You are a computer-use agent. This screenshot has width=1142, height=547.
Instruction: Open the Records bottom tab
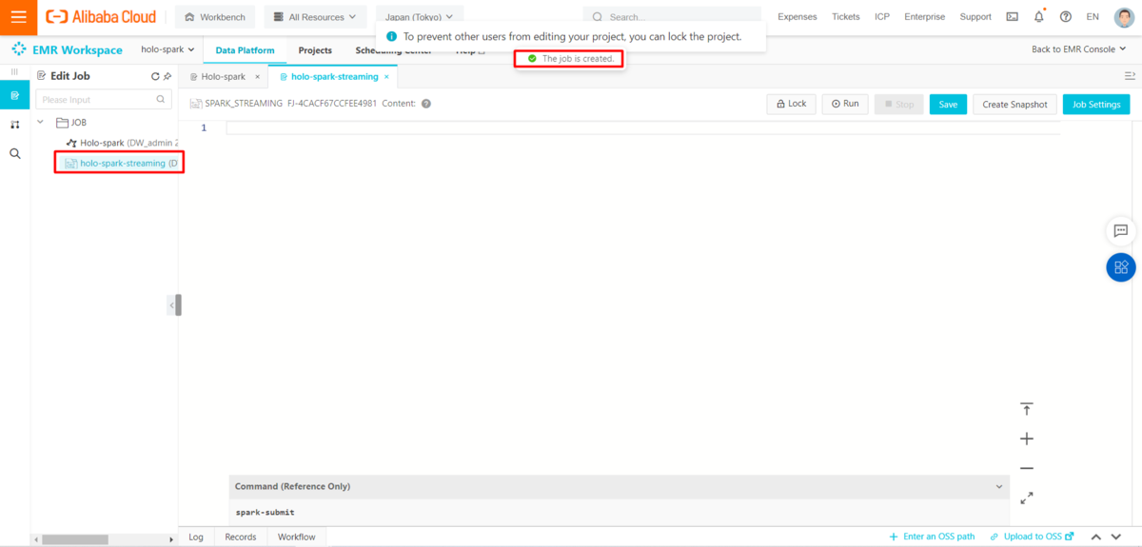[x=240, y=537]
